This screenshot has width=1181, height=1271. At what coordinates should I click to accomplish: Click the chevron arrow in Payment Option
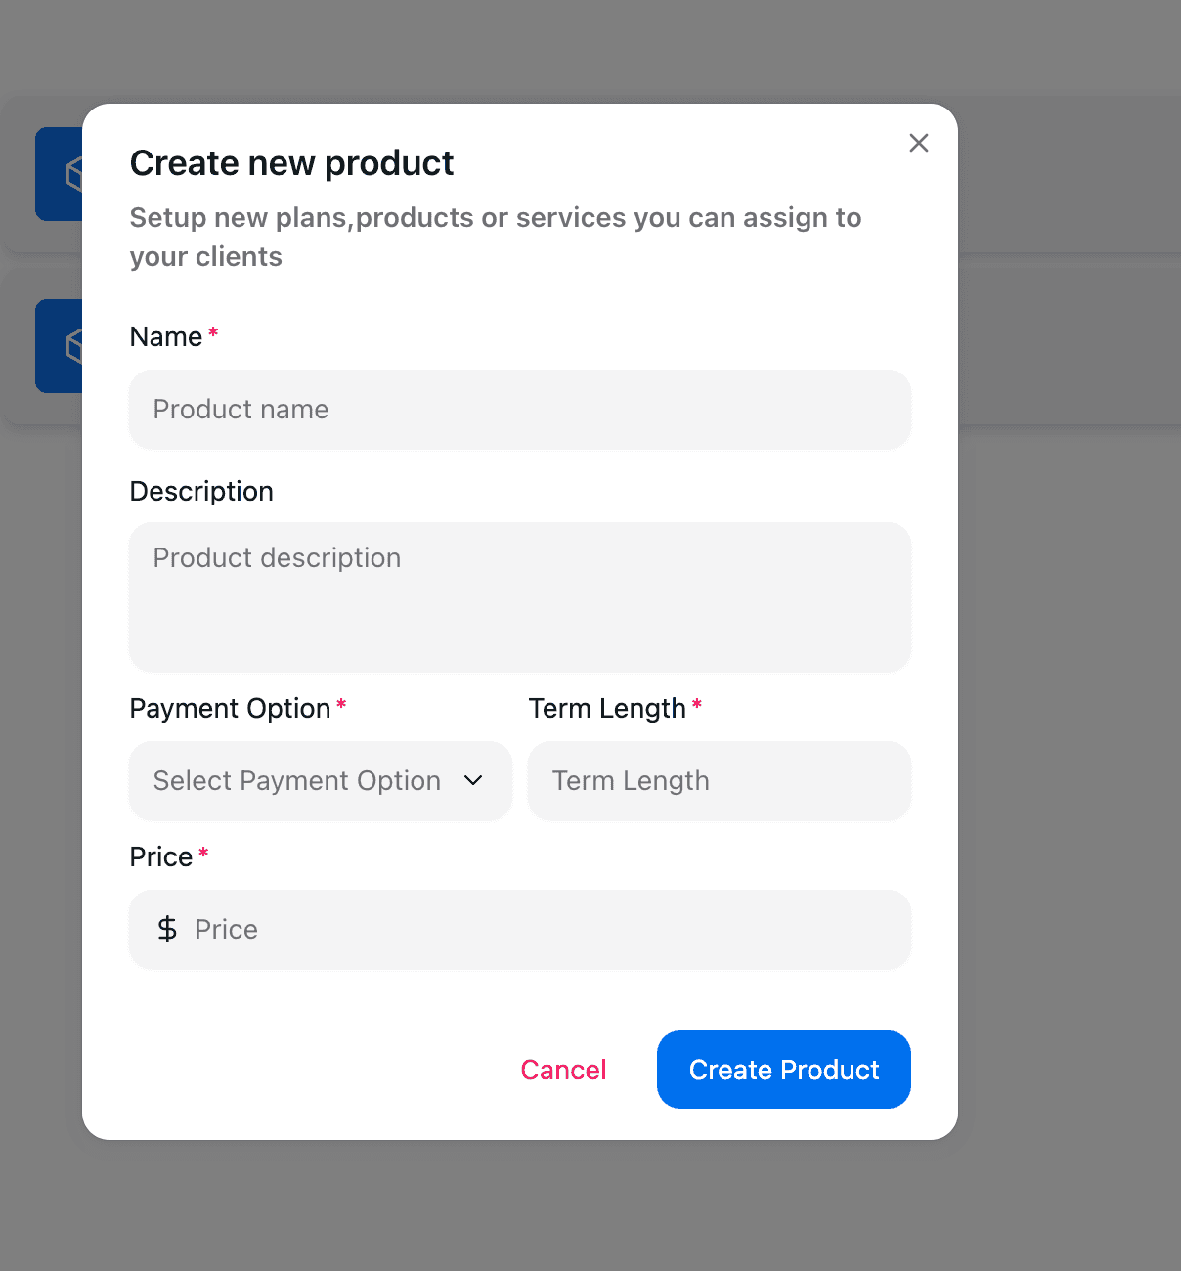click(x=473, y=780)
